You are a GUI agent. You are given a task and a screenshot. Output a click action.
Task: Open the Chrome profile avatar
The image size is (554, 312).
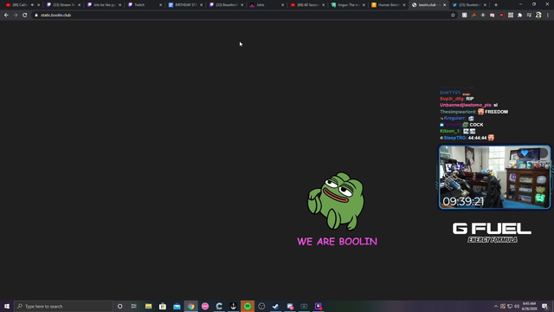538,16
